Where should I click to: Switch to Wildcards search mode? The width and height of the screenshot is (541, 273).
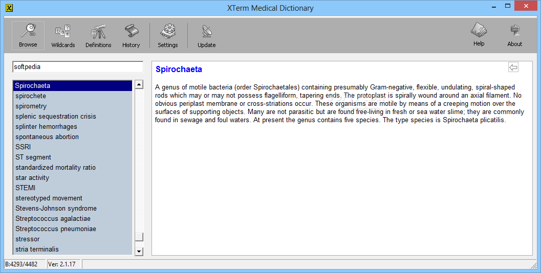(x=63, y=35)
